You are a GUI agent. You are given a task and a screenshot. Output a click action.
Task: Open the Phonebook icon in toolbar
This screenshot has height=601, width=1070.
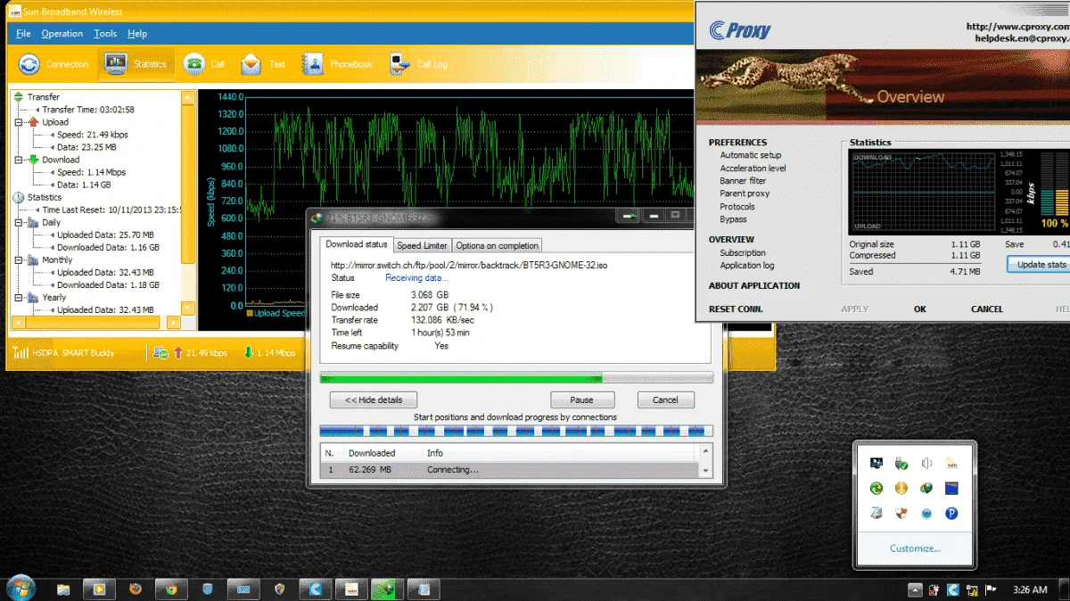pyautogui.click(x=337, y=64)
